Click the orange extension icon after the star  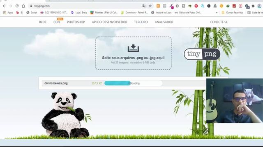[x=158, y=6]
